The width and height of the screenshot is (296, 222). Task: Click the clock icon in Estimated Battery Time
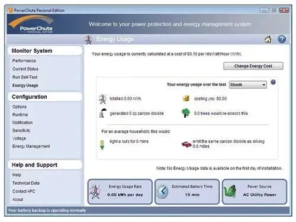coord(163,191)
